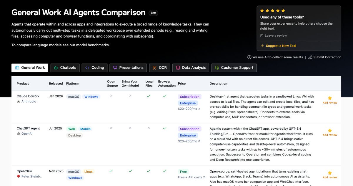Click ChatGPT Agent Web platform tag
353x186 pixels.
[71, 129]
